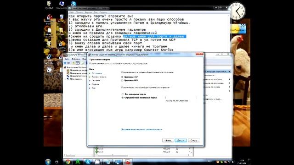Open the View menu in Notepad

[x=96, y=12]
